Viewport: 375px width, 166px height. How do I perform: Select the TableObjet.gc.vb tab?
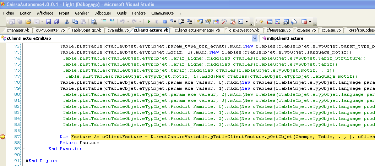[86, 31]
